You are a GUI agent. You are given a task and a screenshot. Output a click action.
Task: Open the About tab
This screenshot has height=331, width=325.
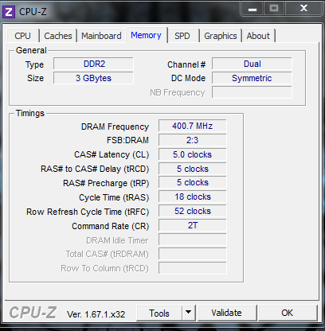click(x=258, y=36)
